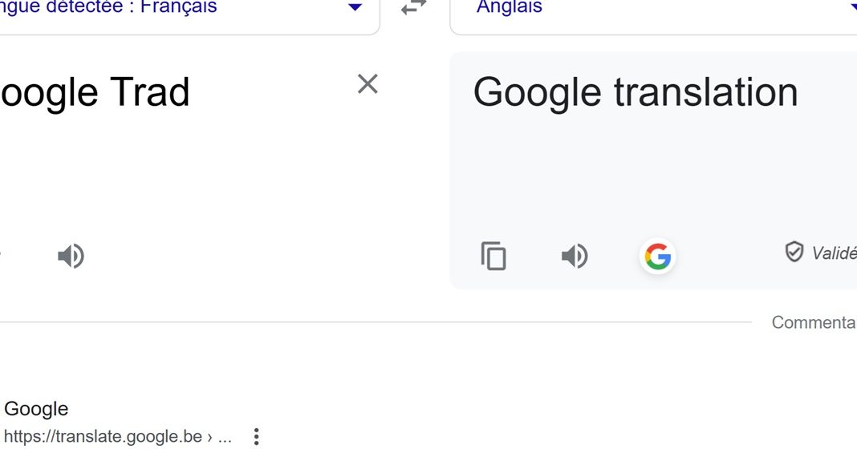Play audio of the English translation
Image resolution: width=857 pixels, height=457 pixels.
pos(575,256)
